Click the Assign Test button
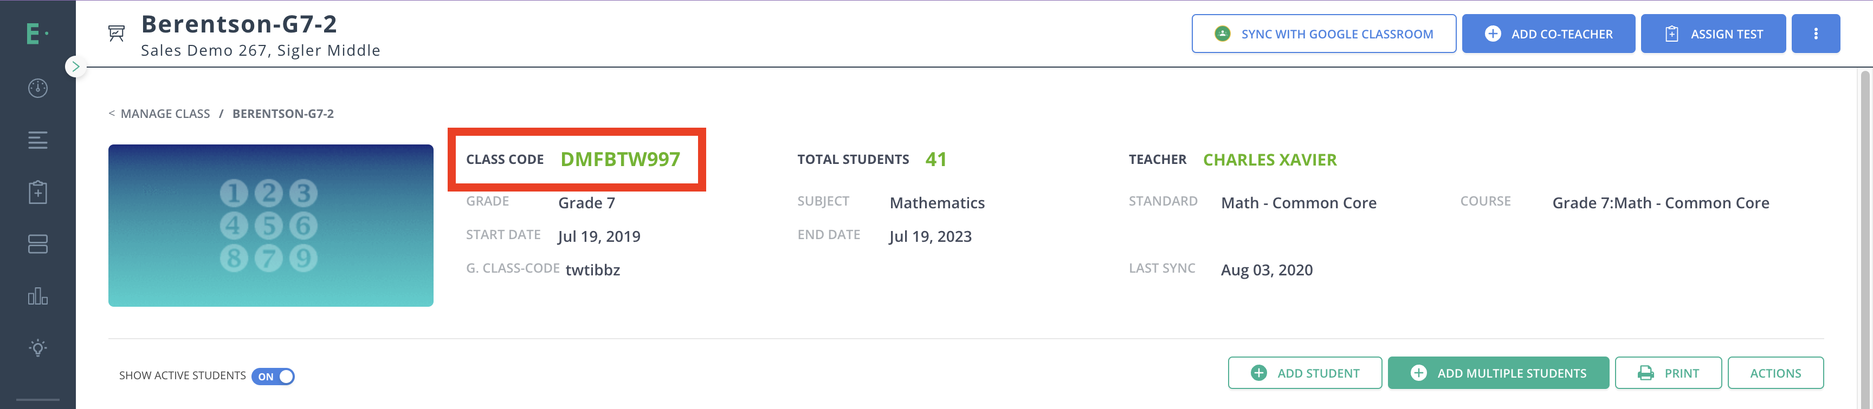 (1713, 34)
